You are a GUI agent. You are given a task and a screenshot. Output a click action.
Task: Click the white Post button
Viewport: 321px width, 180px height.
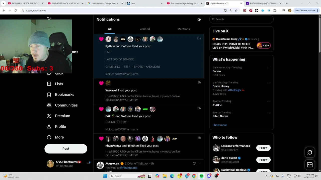(66, 148)
